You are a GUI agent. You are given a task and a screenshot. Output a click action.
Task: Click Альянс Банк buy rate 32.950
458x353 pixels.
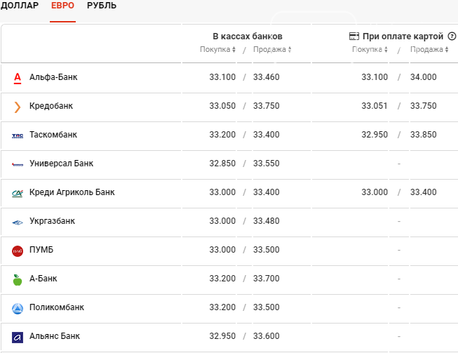pyautogui.click(x=222, y=336)
